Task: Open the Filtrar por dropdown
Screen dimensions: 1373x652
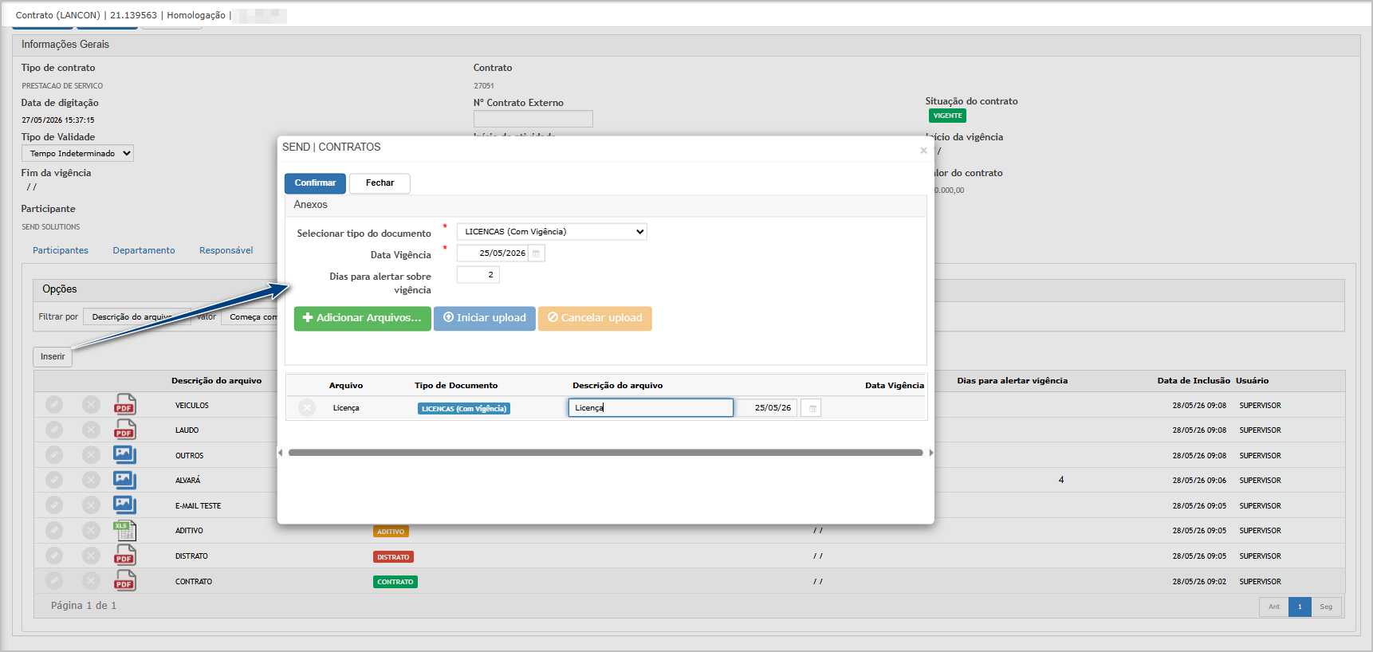Action: 136,316
